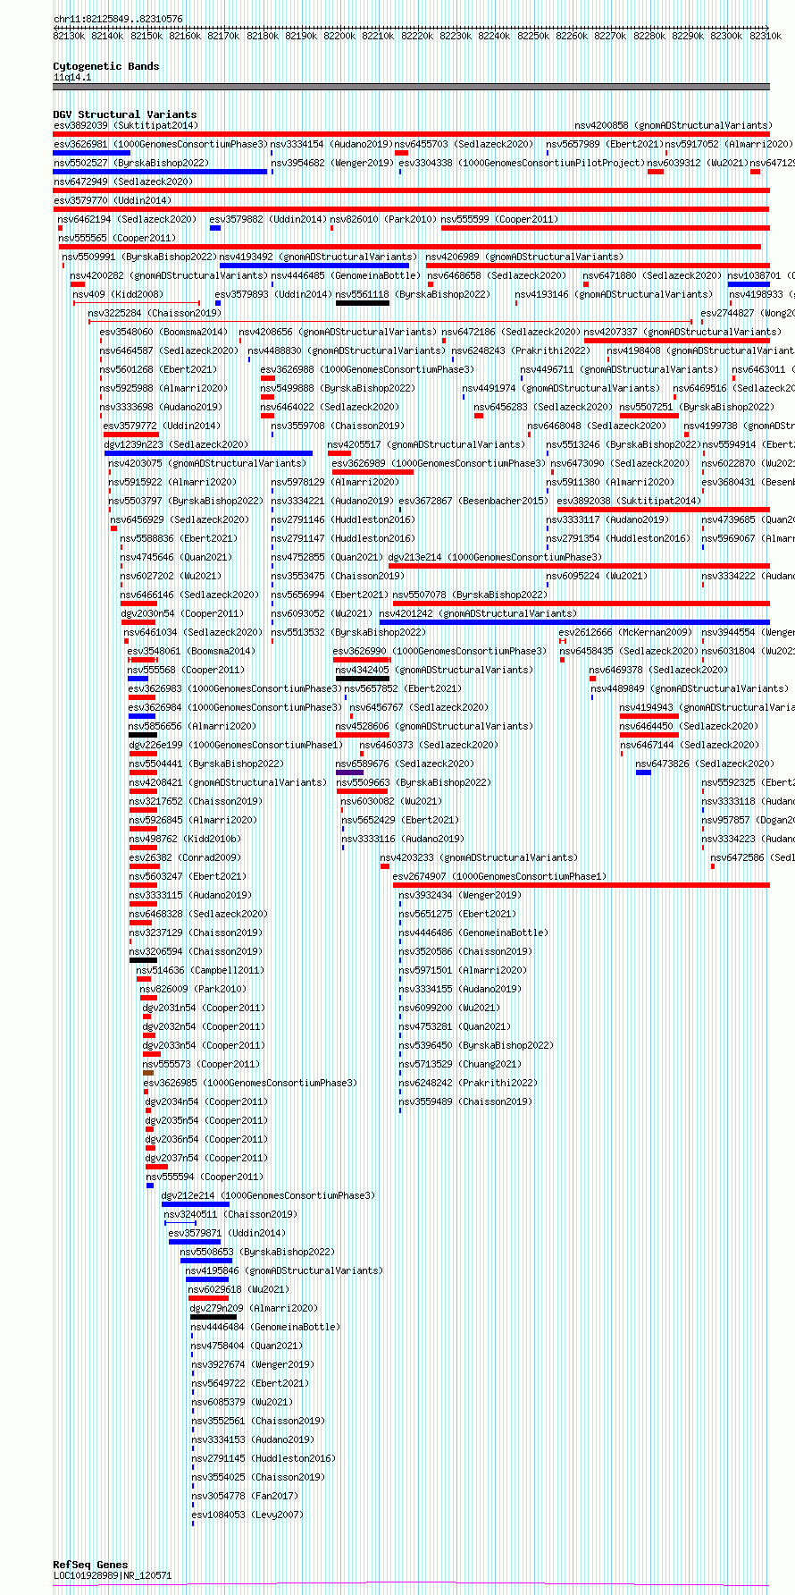This screenshot has width=795, height=1595.
Task: Click nsv3559489 (Chaisson2019) label
Action: 465,1102
